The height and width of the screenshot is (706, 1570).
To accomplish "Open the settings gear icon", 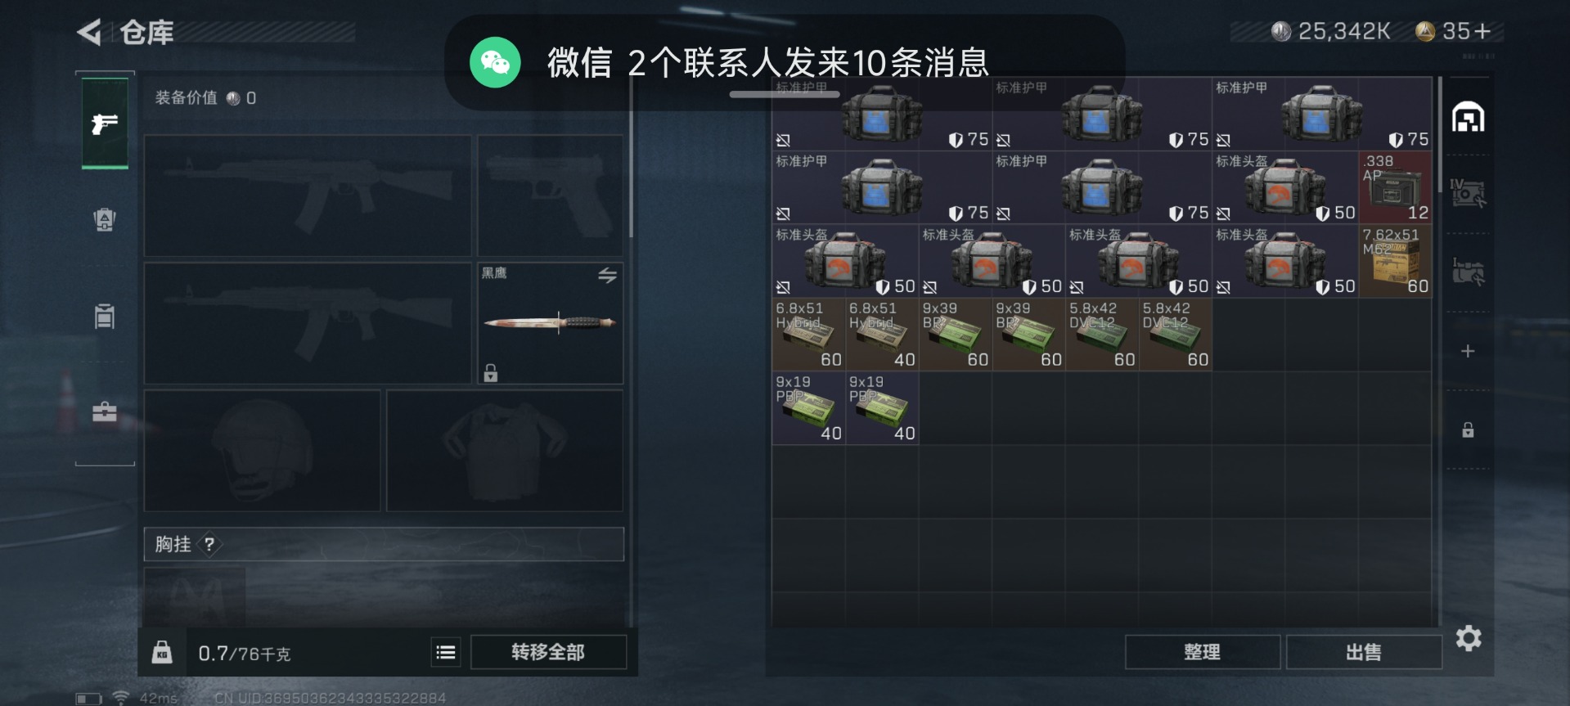I will [x=1469, y=638].
